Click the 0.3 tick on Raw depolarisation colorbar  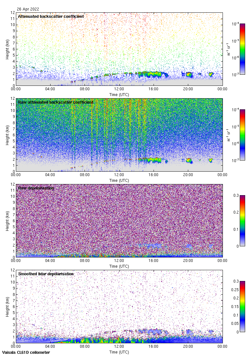pos(236,195)
